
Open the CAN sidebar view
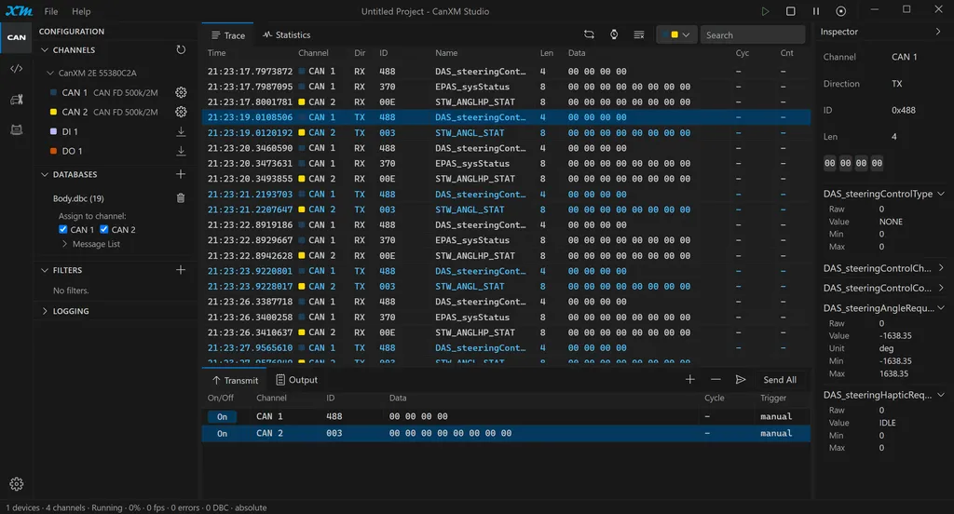click(17, 37)
